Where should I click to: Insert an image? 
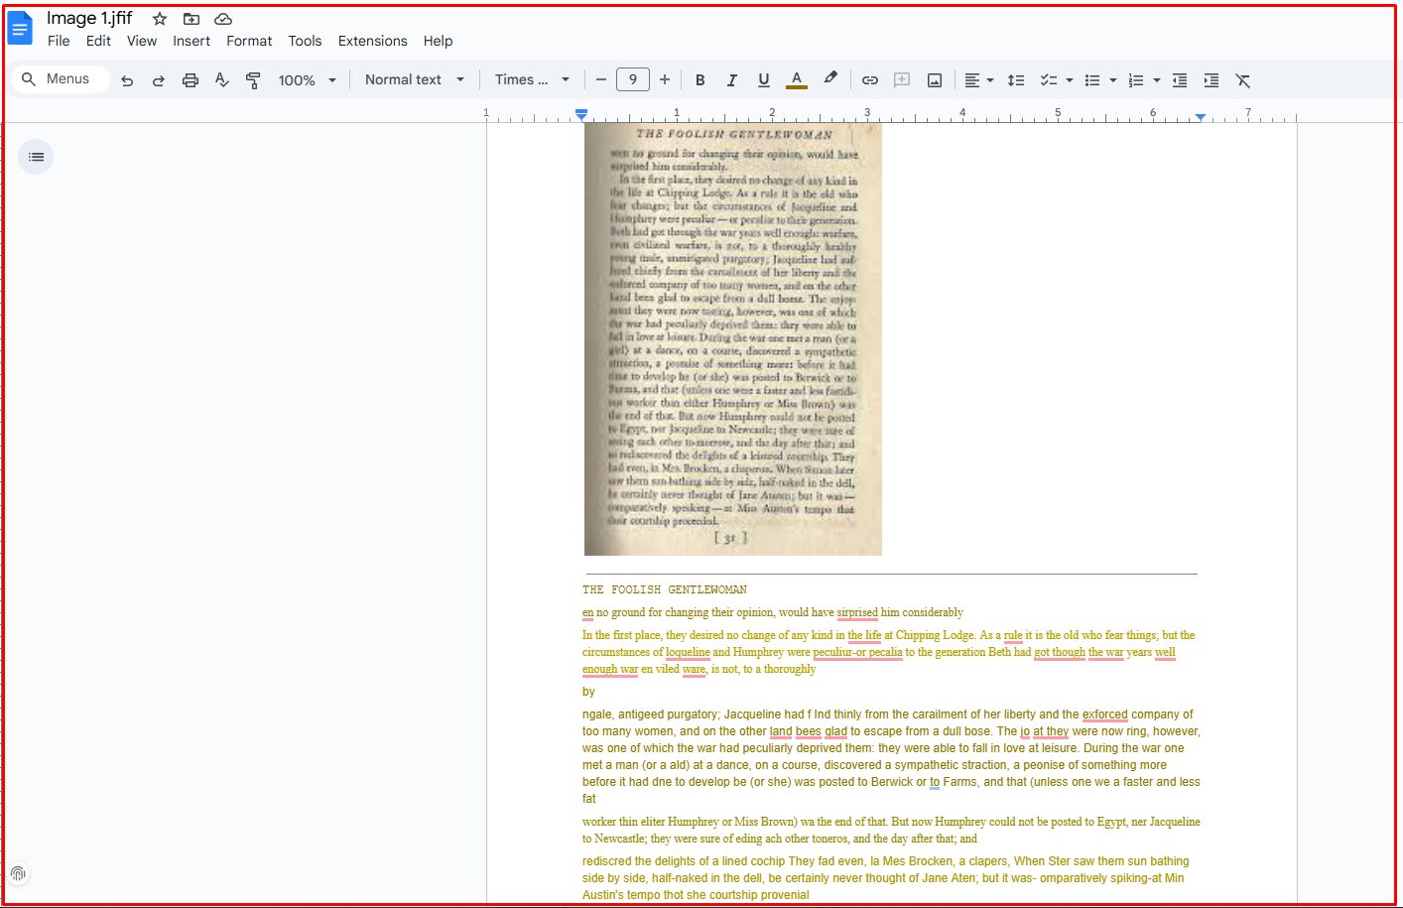[x=935, y=80]
